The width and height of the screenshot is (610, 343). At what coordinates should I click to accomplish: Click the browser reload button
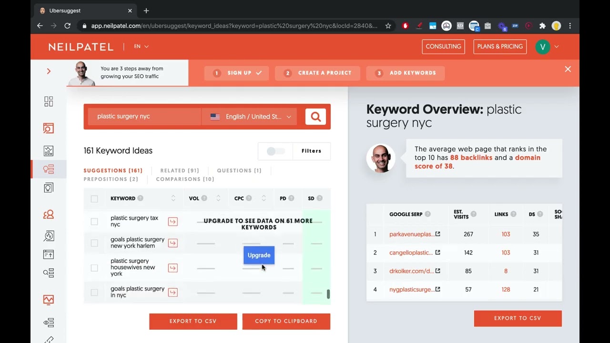68,26
